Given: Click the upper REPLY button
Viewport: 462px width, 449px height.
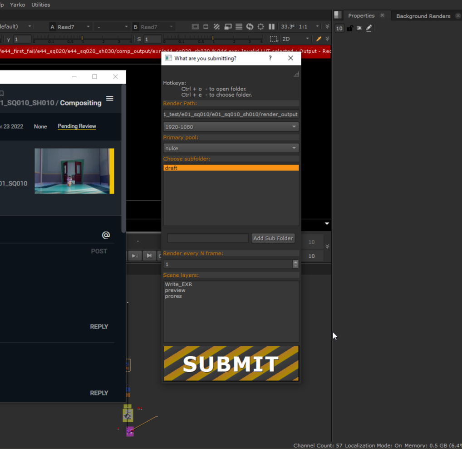Looking at the screenshot, I should click(x=99, y=327).
